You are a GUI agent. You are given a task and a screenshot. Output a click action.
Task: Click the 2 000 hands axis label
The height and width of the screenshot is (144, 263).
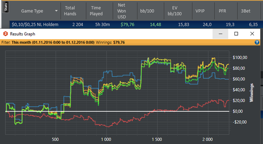coord(207,139)
